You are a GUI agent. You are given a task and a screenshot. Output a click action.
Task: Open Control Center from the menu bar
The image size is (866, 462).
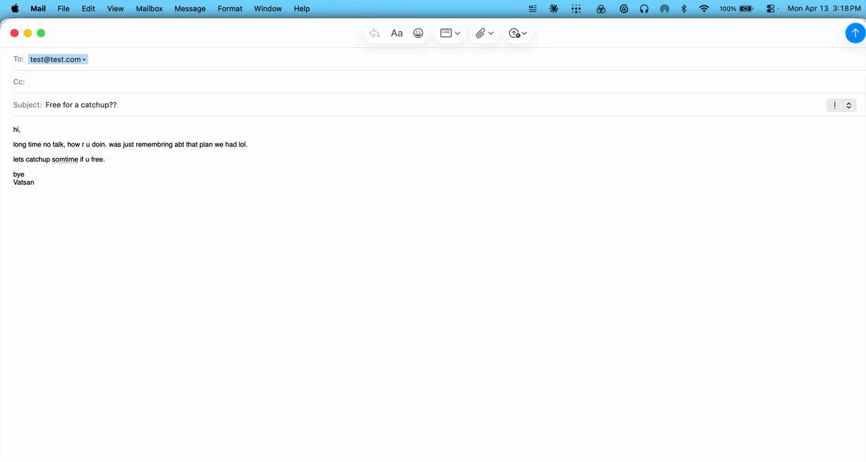[771, 9]
